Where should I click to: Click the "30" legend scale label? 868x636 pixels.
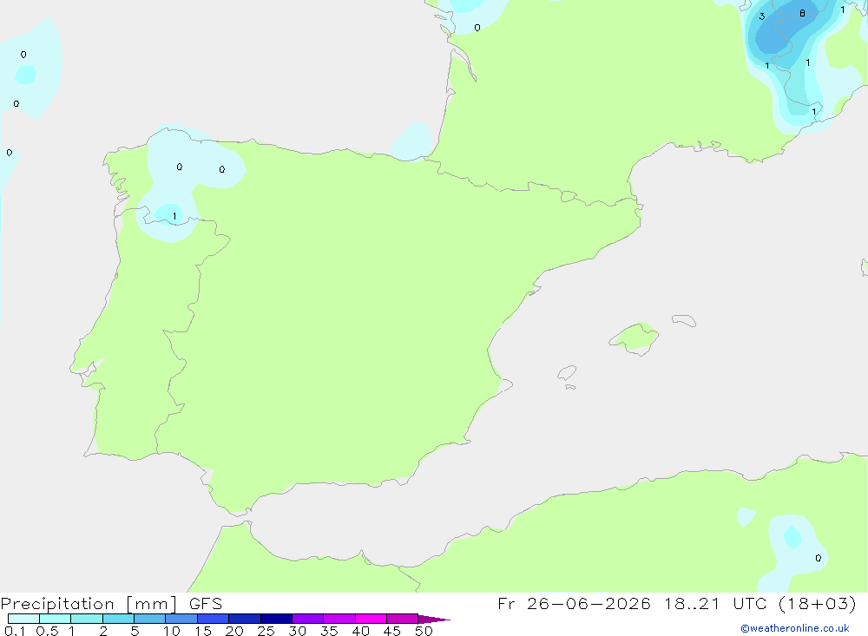pyautogui.click(x=297, y=631)
